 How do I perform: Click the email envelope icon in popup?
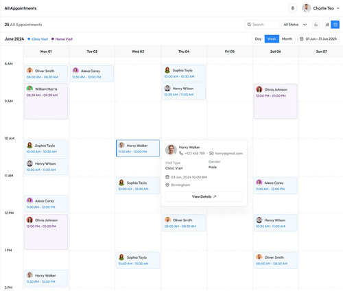point(211,153)
